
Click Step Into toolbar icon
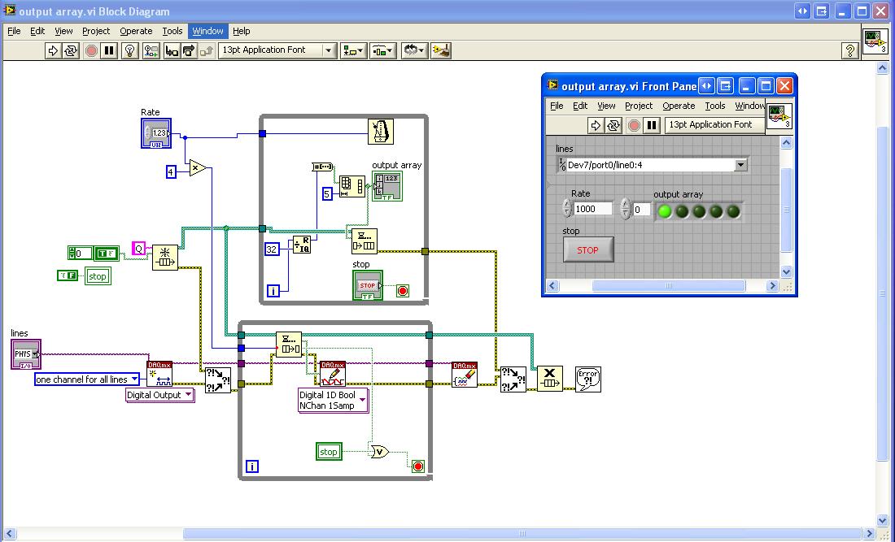(x=171, y=50)
